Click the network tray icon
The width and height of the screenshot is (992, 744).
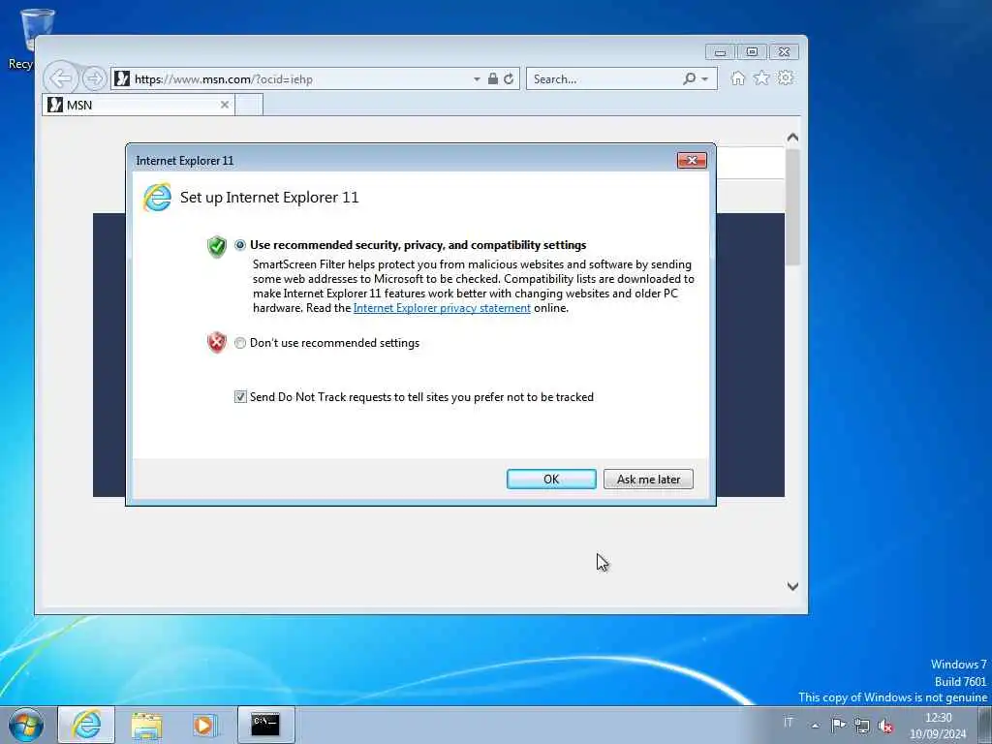click(861, 725)
